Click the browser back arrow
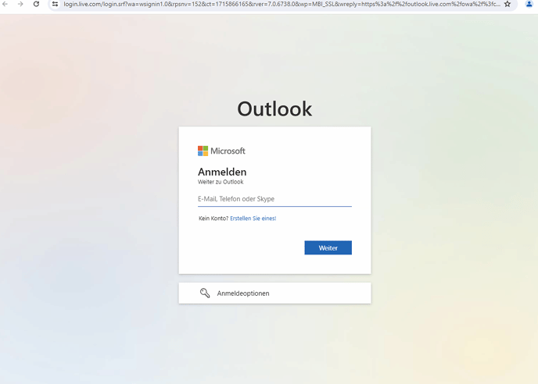 (x=5, y=4)
